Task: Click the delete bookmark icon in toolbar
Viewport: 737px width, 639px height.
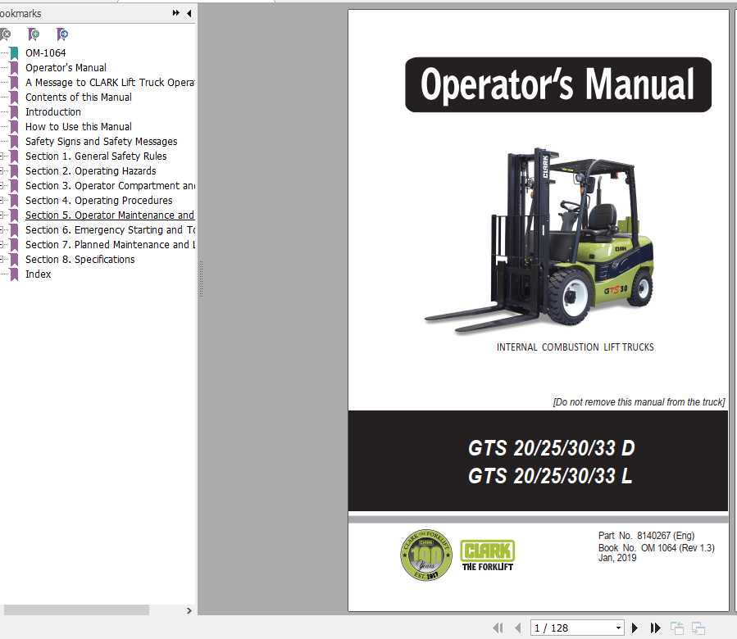Action: tap(5, 34)
